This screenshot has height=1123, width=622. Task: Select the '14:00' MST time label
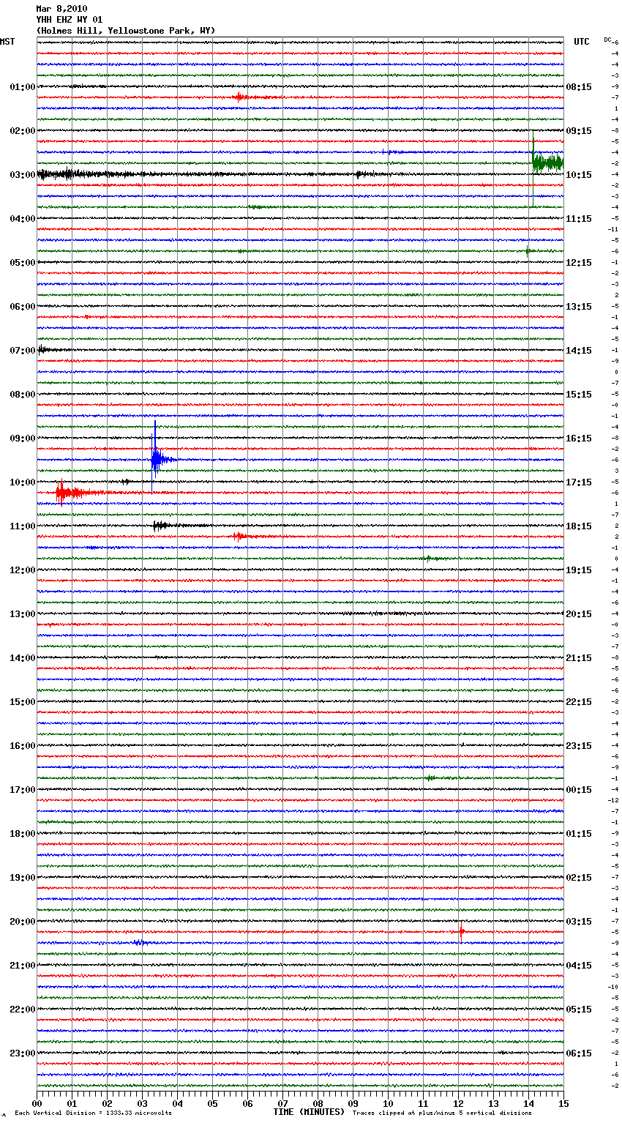pos(23,658)
